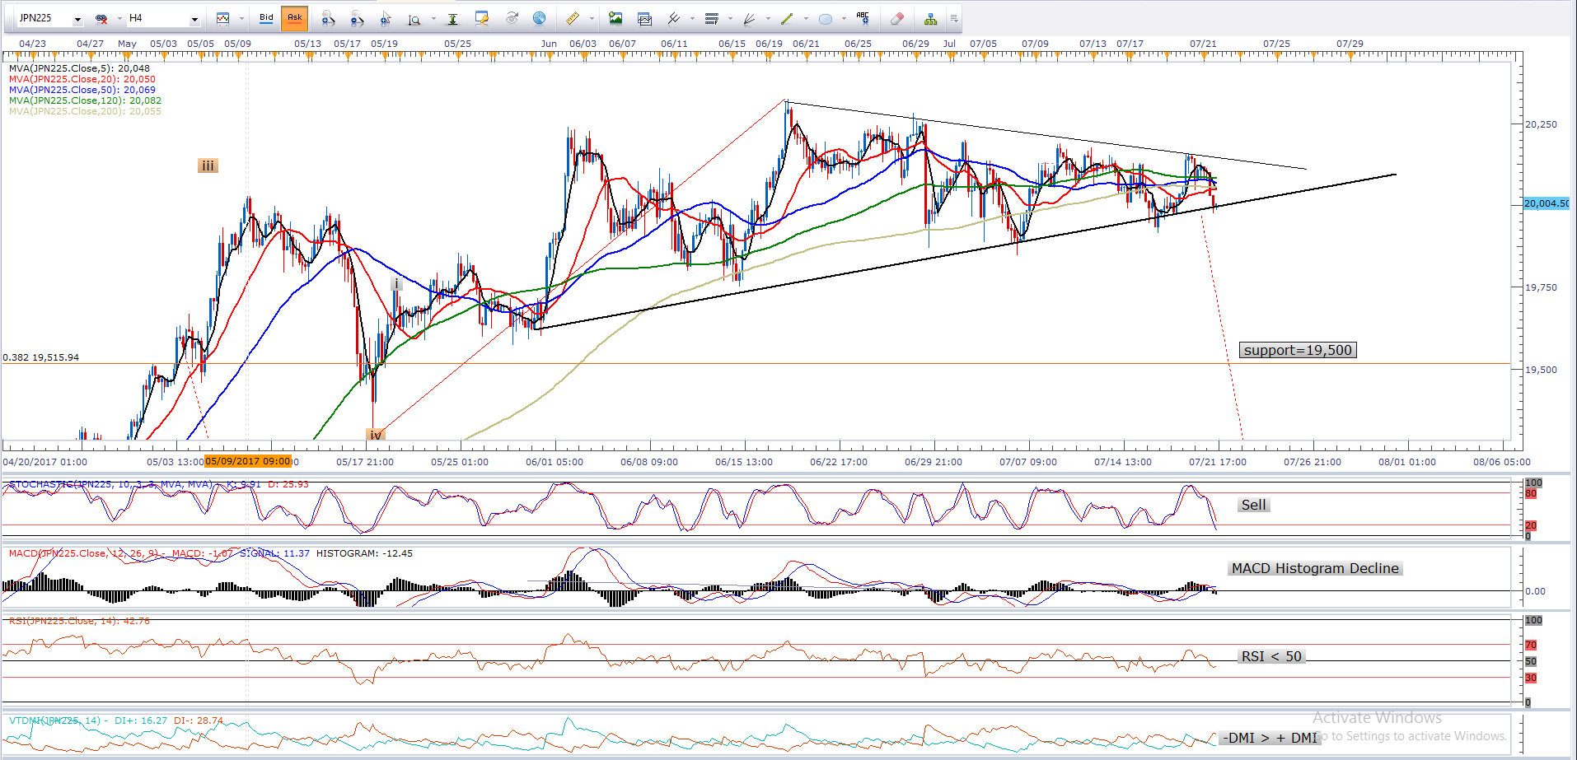Click the 05/09/2017 09:00 time marker
The height and width of the screenshot is (760, 1577).
pos(247,461)
